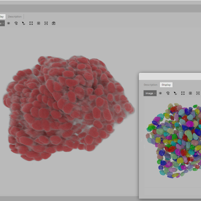This screenshot has width=201, height=201.
Task: Click the snapshot camera icon in main toolbar
Action: pyautogui.click(x=54, y=23)
